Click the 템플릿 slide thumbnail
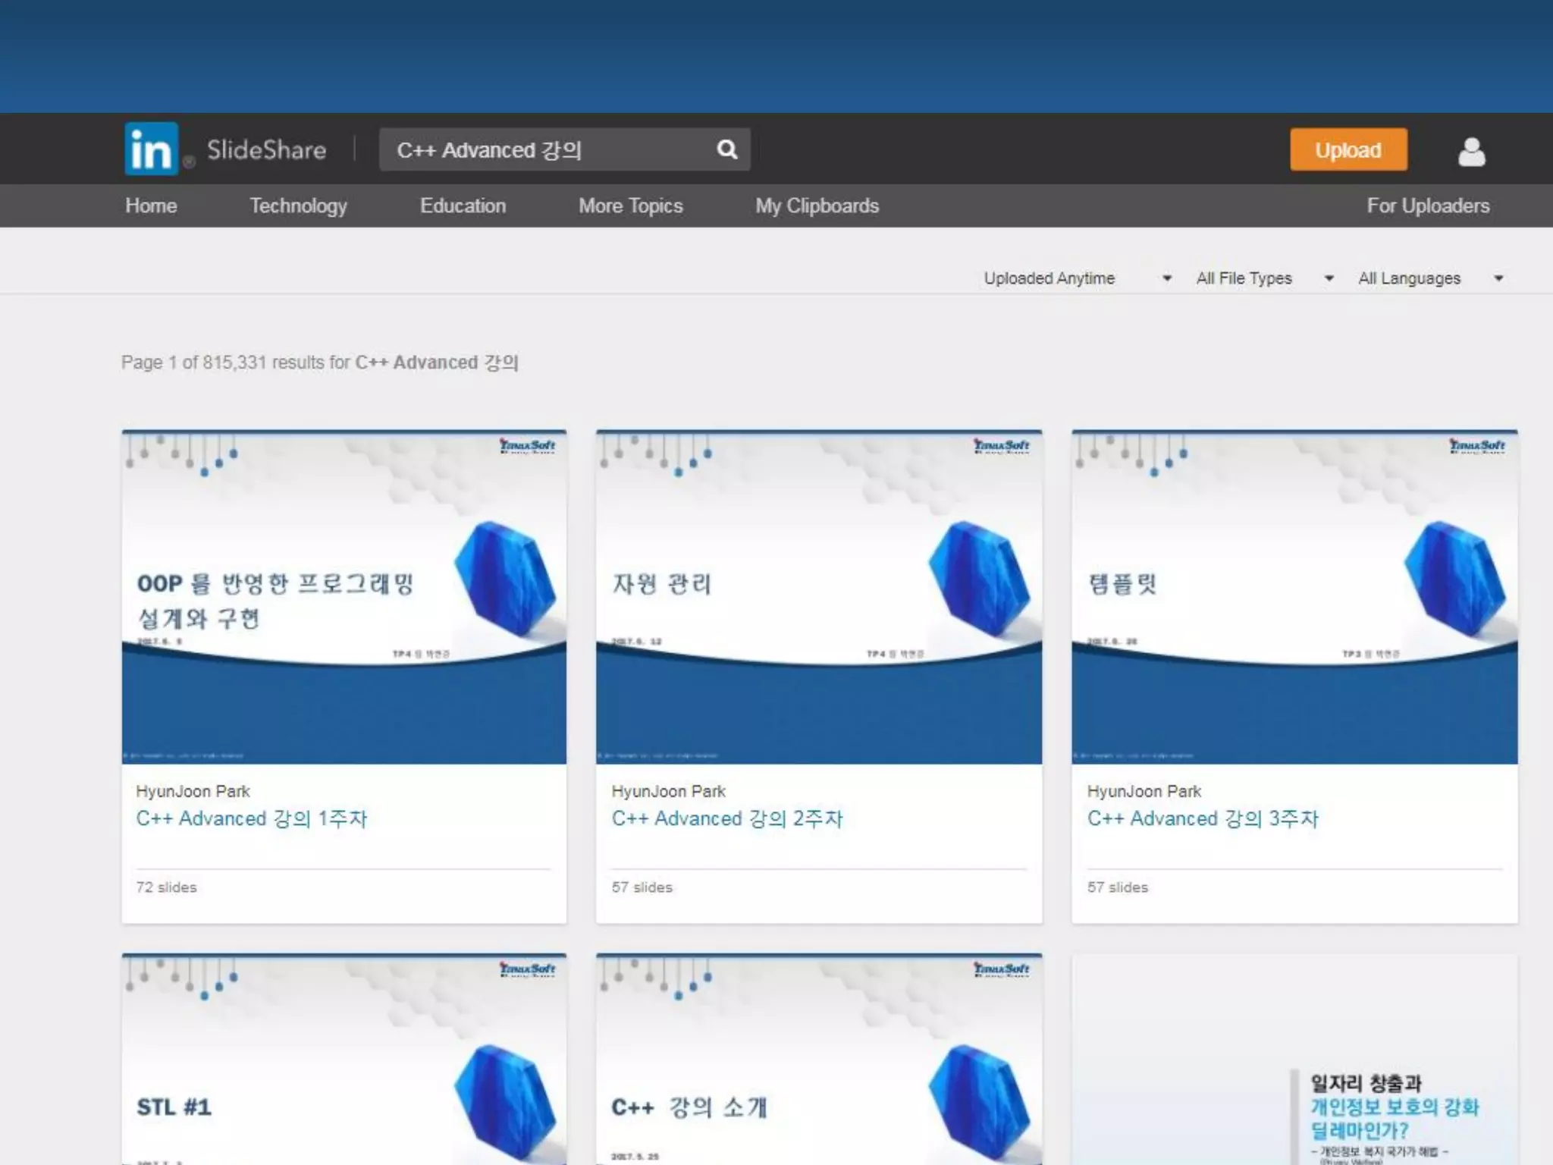The image size is (1553, 1165). point(1294,597)
